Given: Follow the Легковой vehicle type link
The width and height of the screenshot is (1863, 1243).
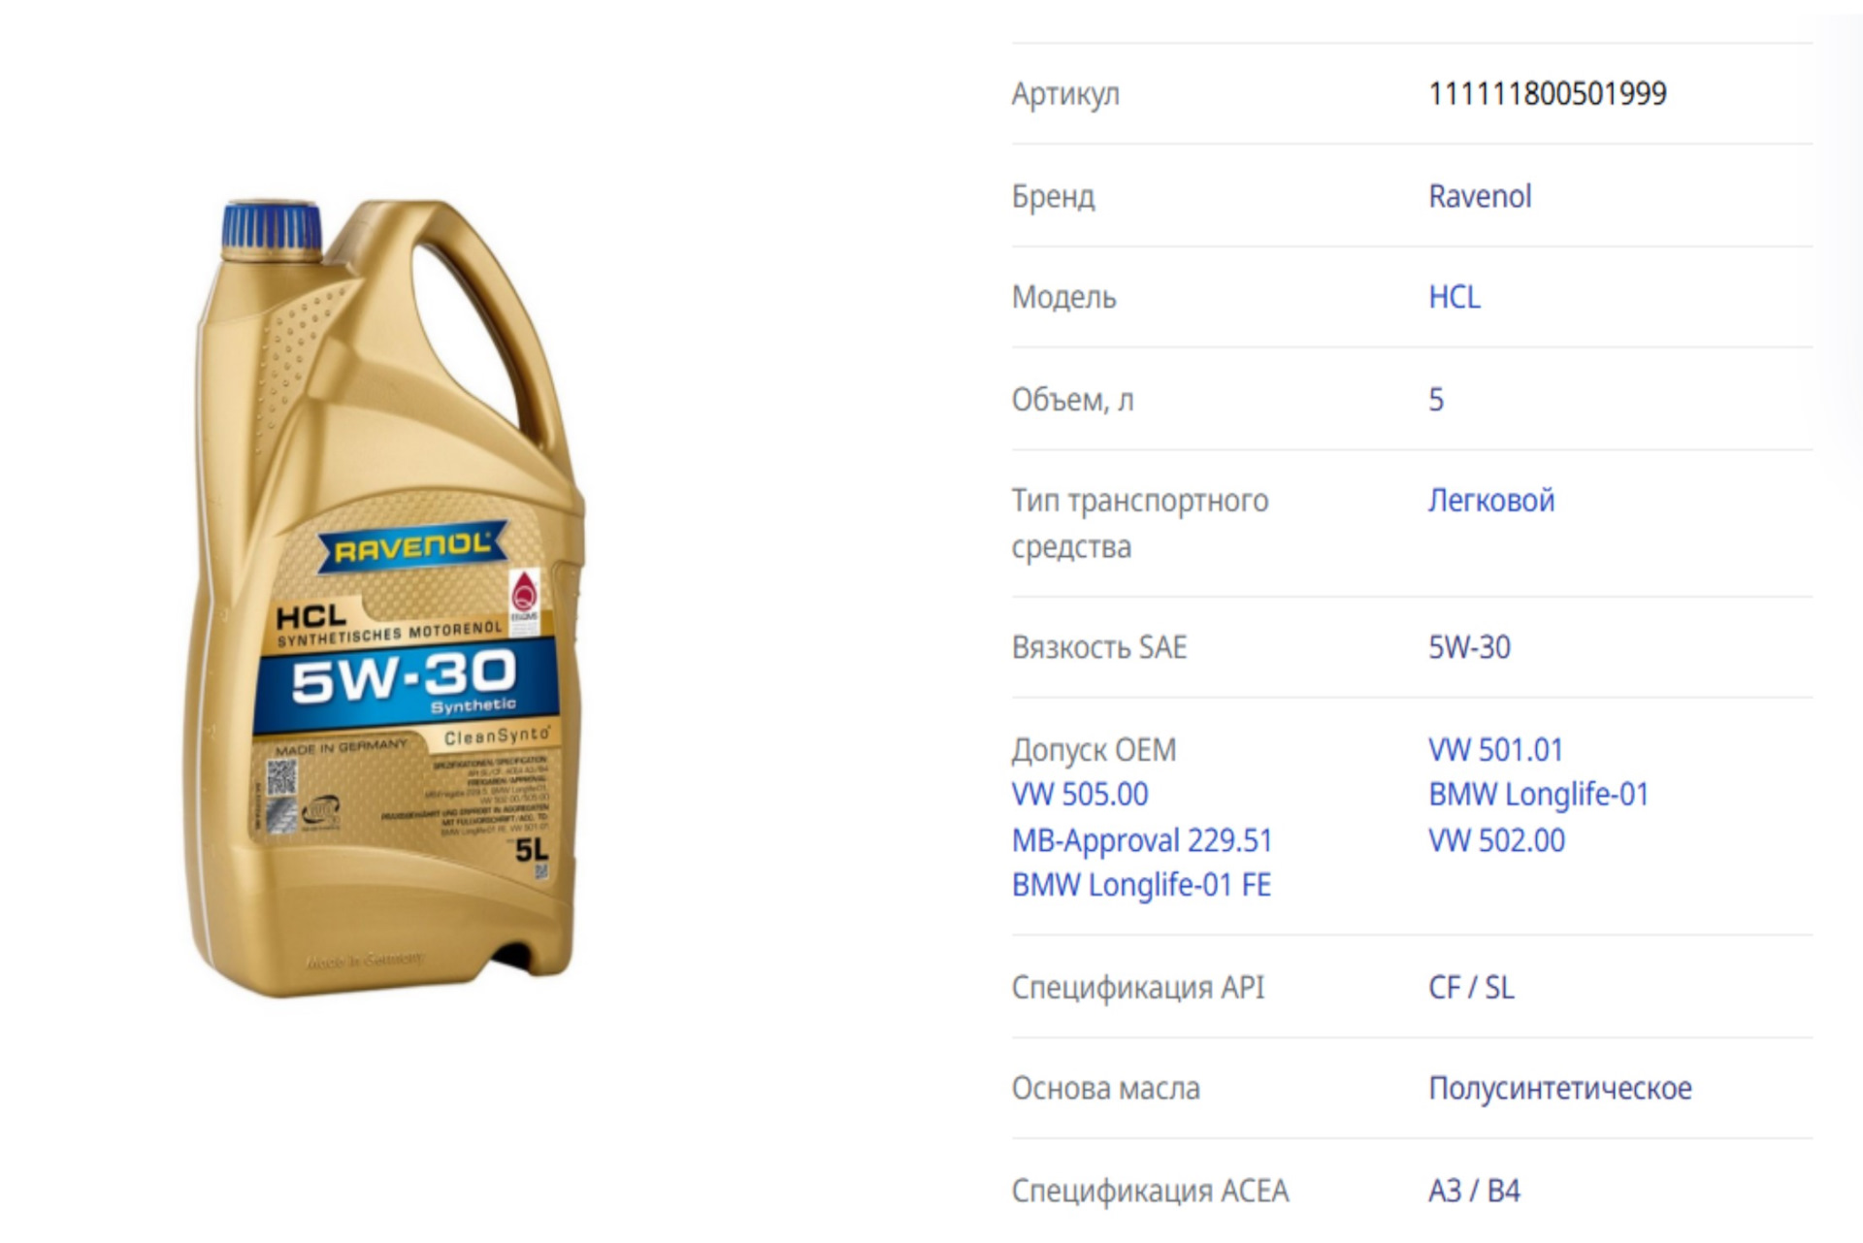Looking at the screenshot, I should [x=1491, y=501].
